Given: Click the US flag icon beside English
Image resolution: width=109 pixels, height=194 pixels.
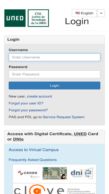Looking at the screenshot, I should (x=78, y=13).
